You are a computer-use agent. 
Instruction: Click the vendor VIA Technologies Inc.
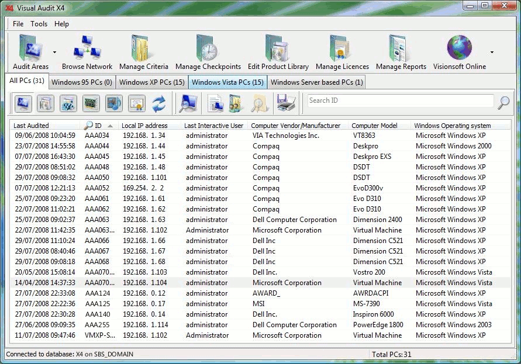(286, 136)
